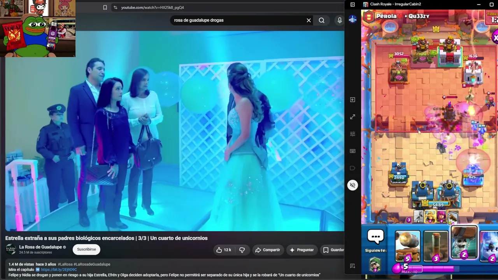Click the tag-shaped icon in the game sidebar
The width and height of the screenshot is (498, 280).
352,168
